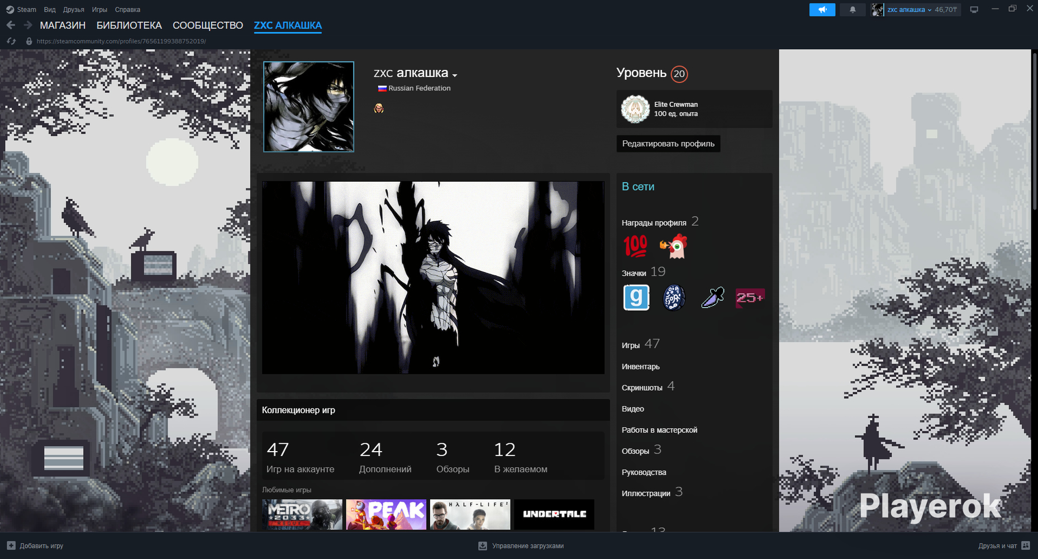The image size is (1038, 559).
Task: Click the account avatar in the top bar
Action: [x=878, y=10]
